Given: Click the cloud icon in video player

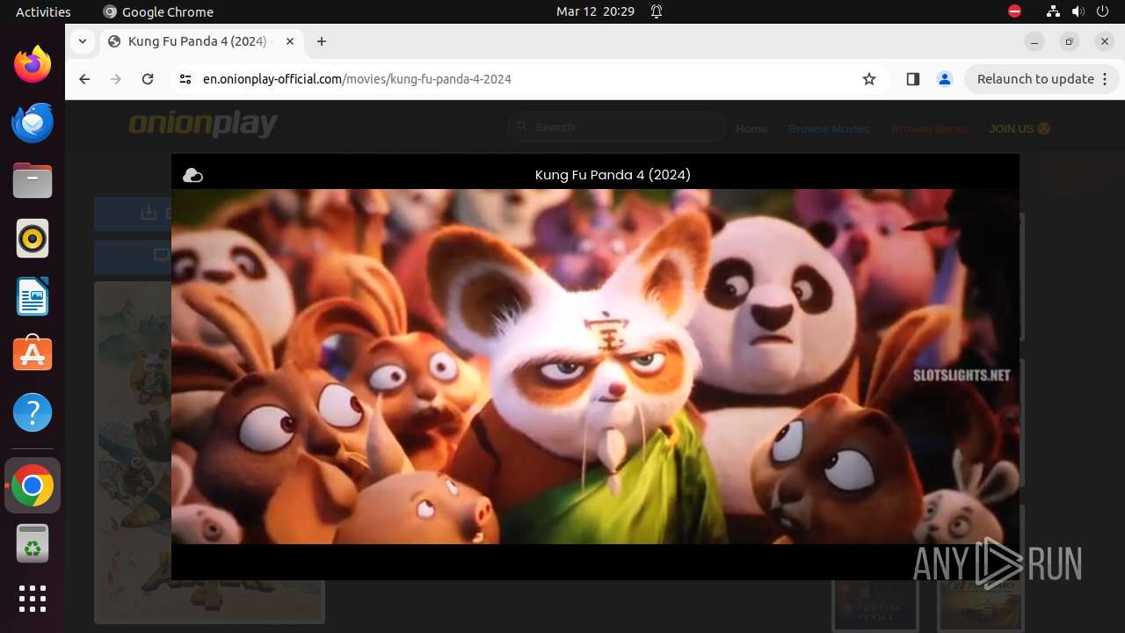Looking at the screenshot, I should coord(192,176).
